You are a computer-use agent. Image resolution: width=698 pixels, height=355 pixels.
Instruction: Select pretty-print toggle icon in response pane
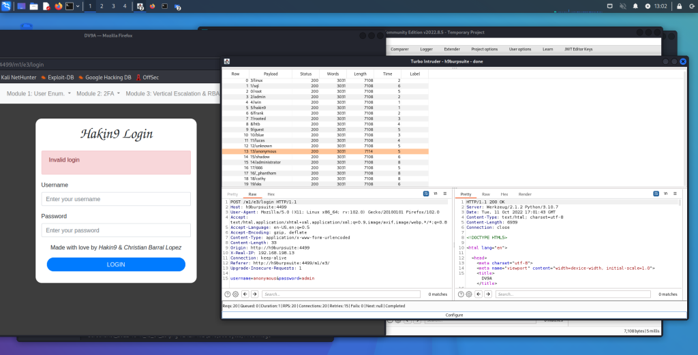click(x=656, y=194)
